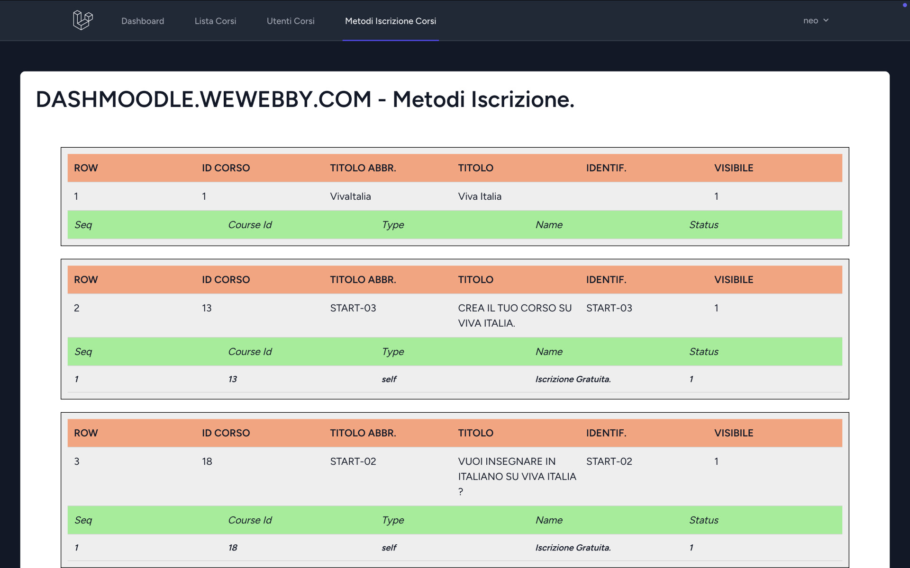Click the Status header of the green sub-table

[x=703, y=225]
